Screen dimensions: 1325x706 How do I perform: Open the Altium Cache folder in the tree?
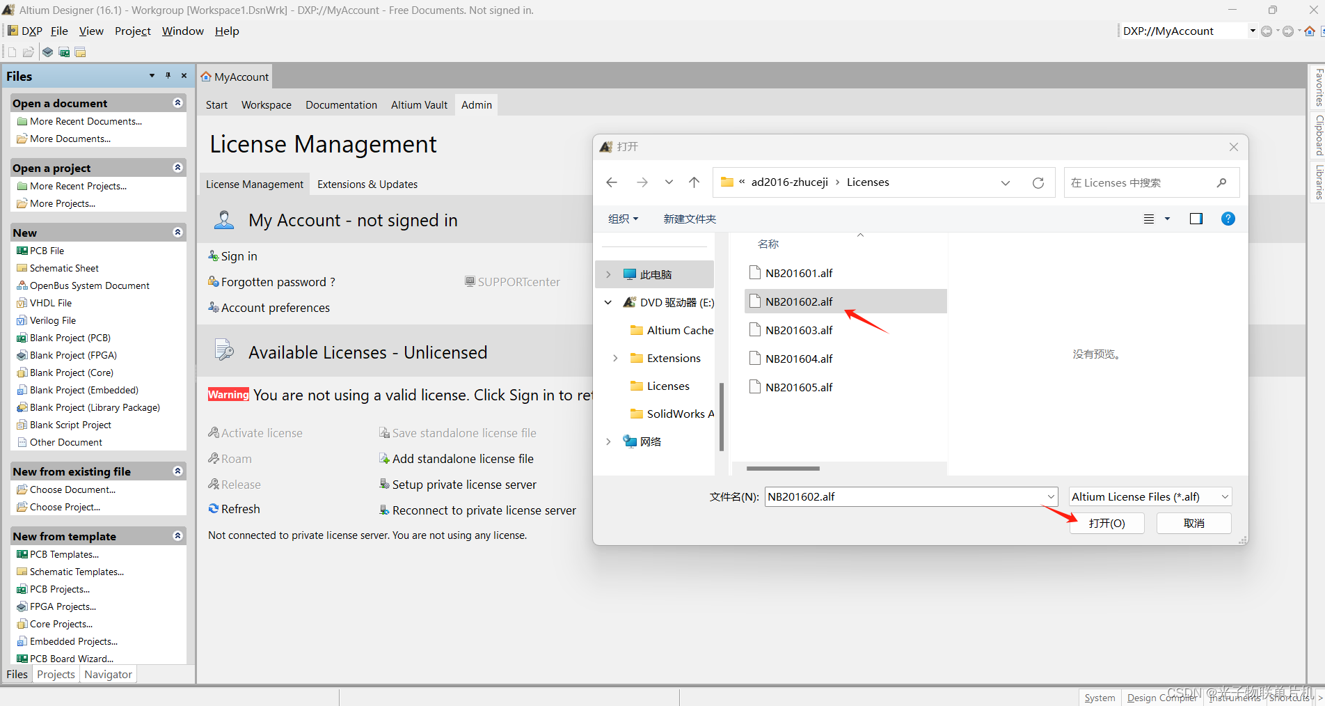click(672, 330)
